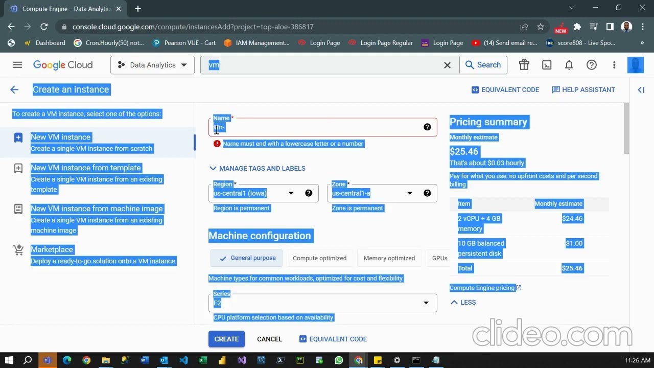The image size is (654, 368).
Task: Open the Marketplace option
Action: (98, 255)
